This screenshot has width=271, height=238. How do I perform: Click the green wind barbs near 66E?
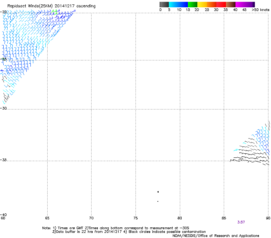(x=55, y=12)
